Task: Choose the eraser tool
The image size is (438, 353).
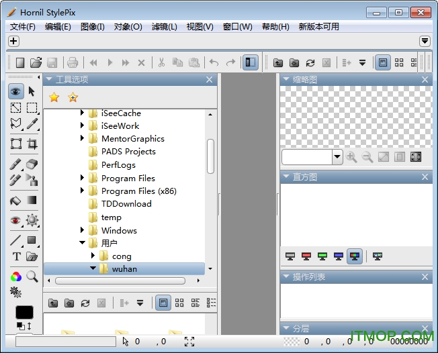Action: point(32,164)
